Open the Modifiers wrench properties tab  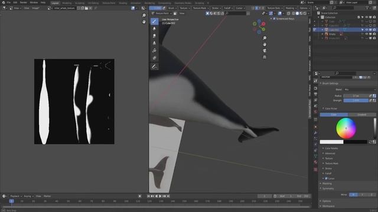pyautogui.click(x=315, y=133)
